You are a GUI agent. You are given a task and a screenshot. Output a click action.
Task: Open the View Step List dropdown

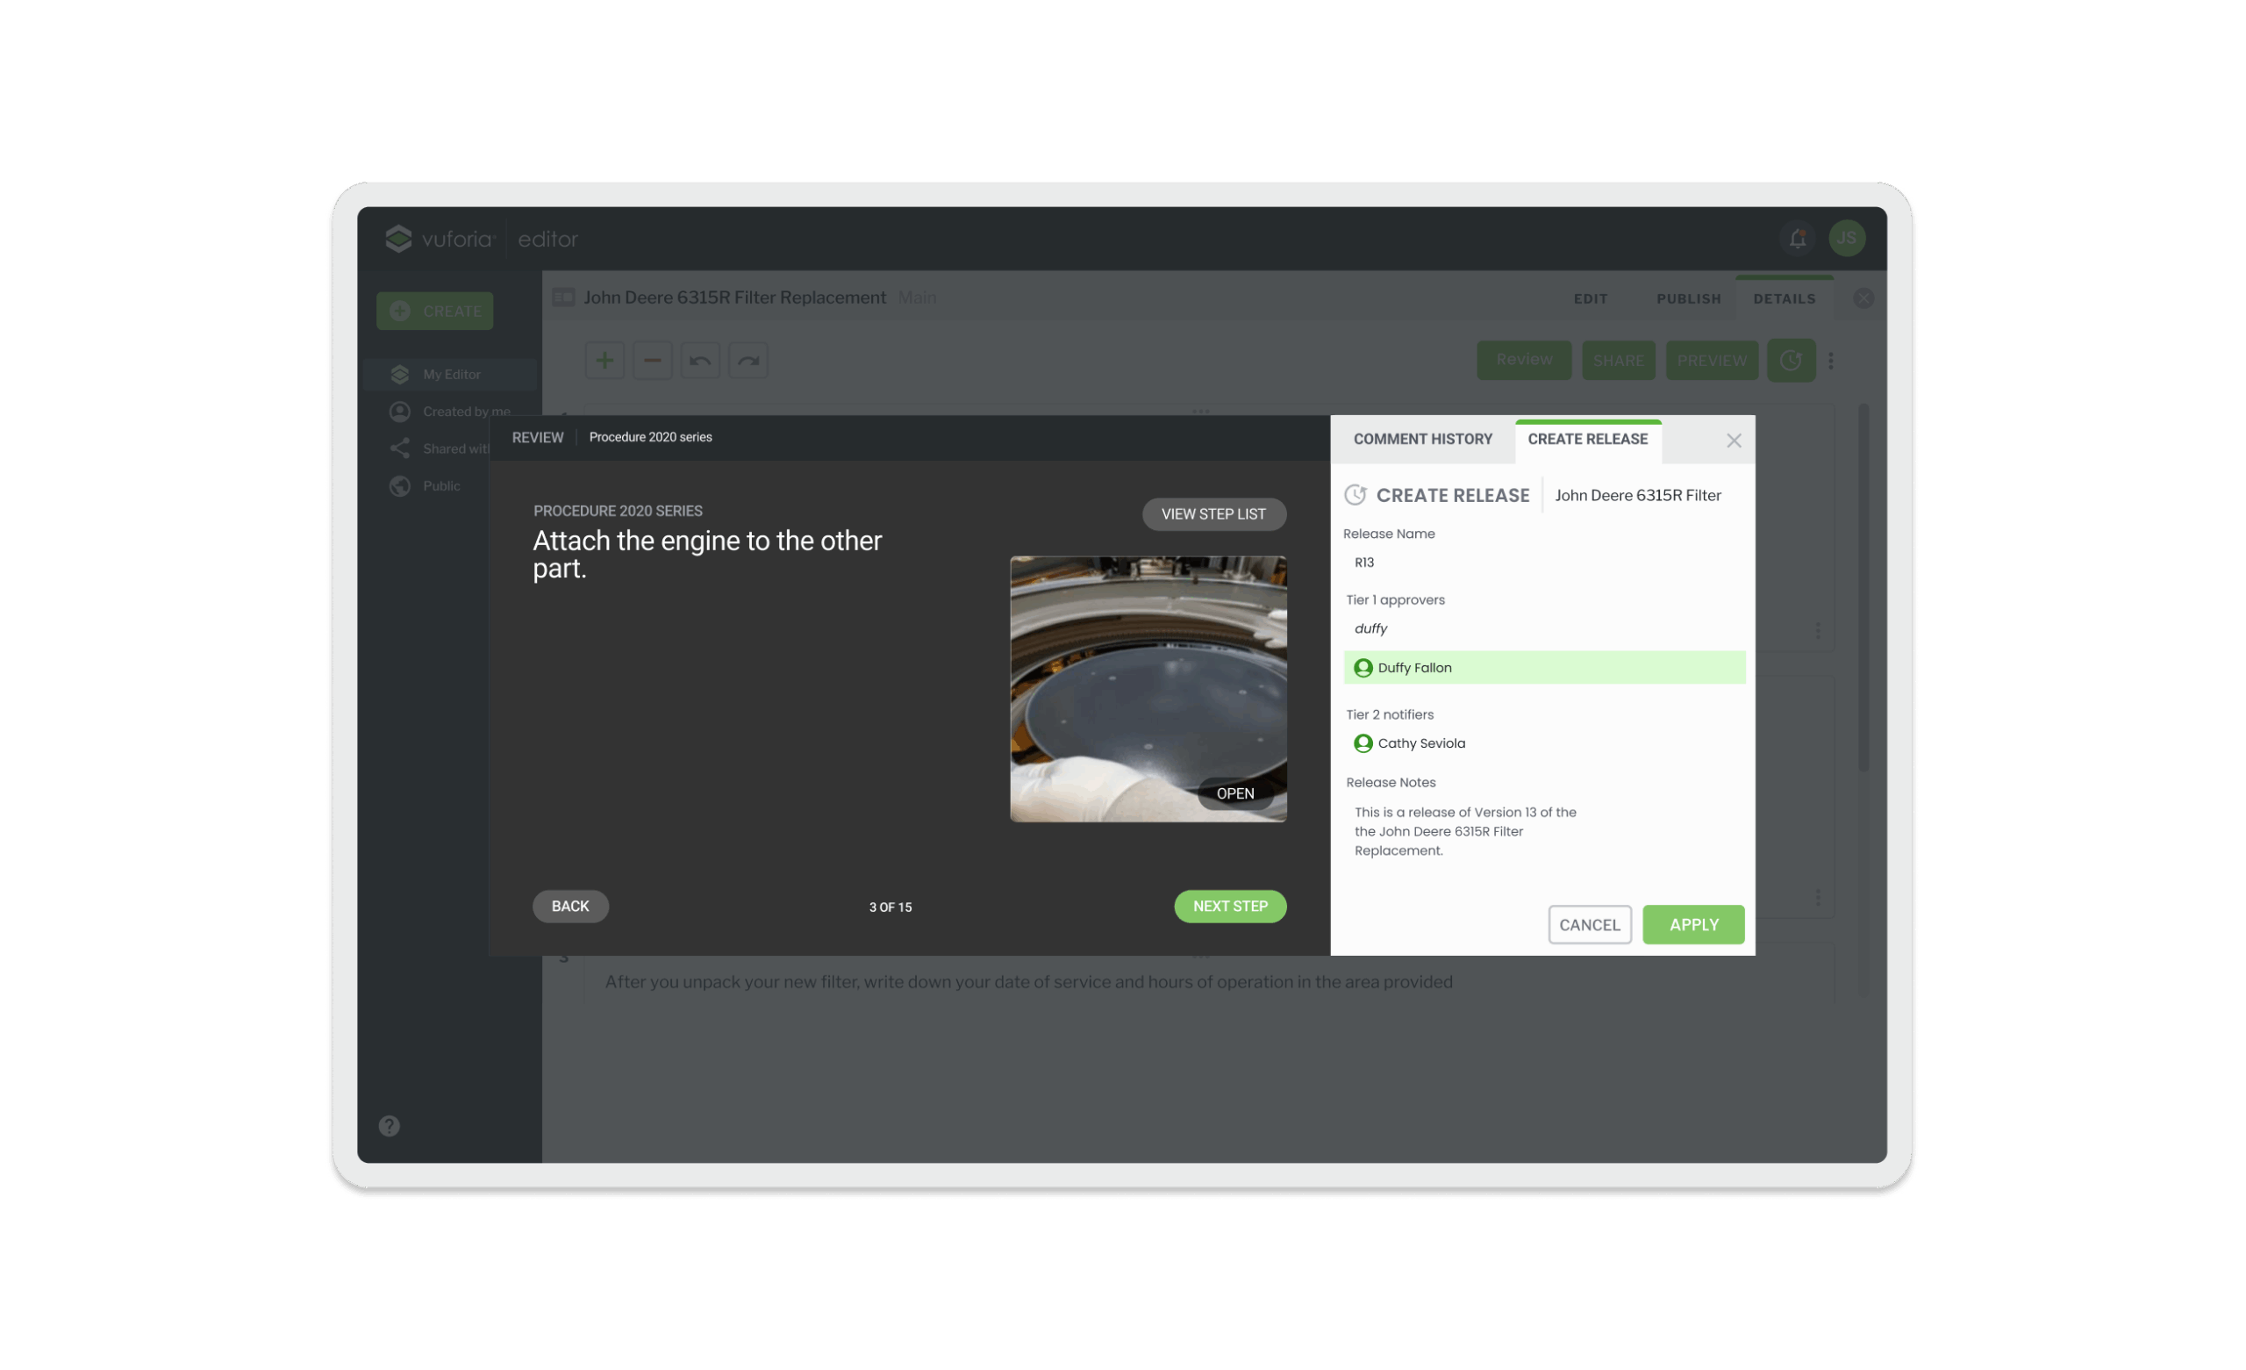1213,514
